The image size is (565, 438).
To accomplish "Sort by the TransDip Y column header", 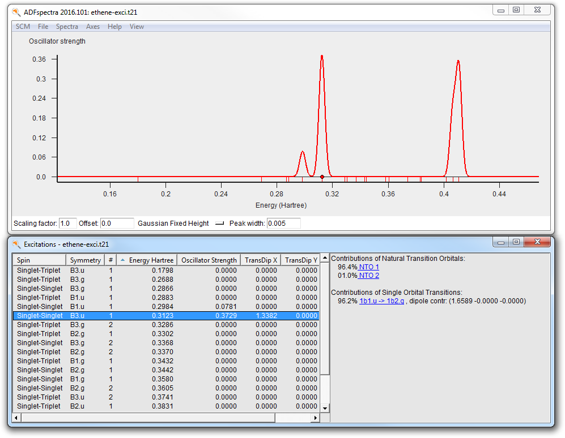I will pyautogui.click(x=300, y=260).
